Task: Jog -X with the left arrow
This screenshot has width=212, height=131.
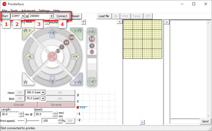Action: pos(29,56)
